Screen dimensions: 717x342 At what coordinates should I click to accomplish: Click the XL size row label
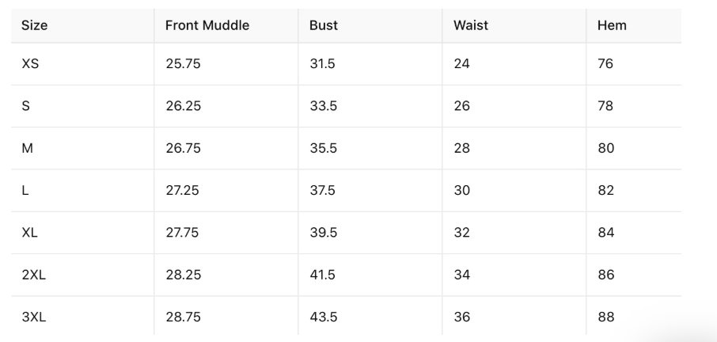[x=30, y=233]
